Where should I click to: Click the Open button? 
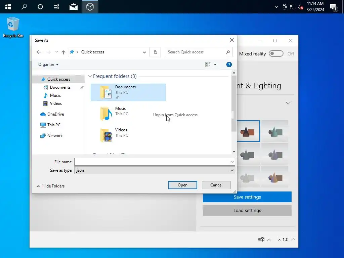pos(182,185)
